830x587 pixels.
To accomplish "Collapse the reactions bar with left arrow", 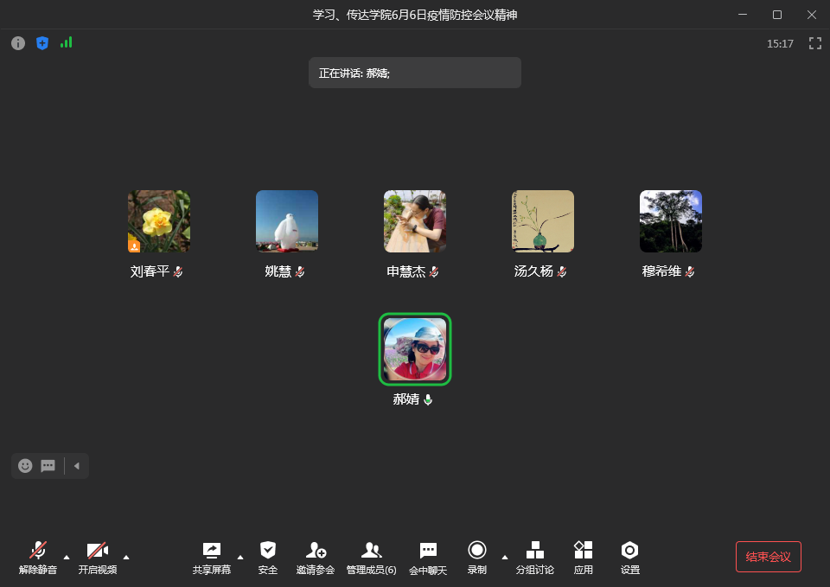I will (x=76, y=466).
